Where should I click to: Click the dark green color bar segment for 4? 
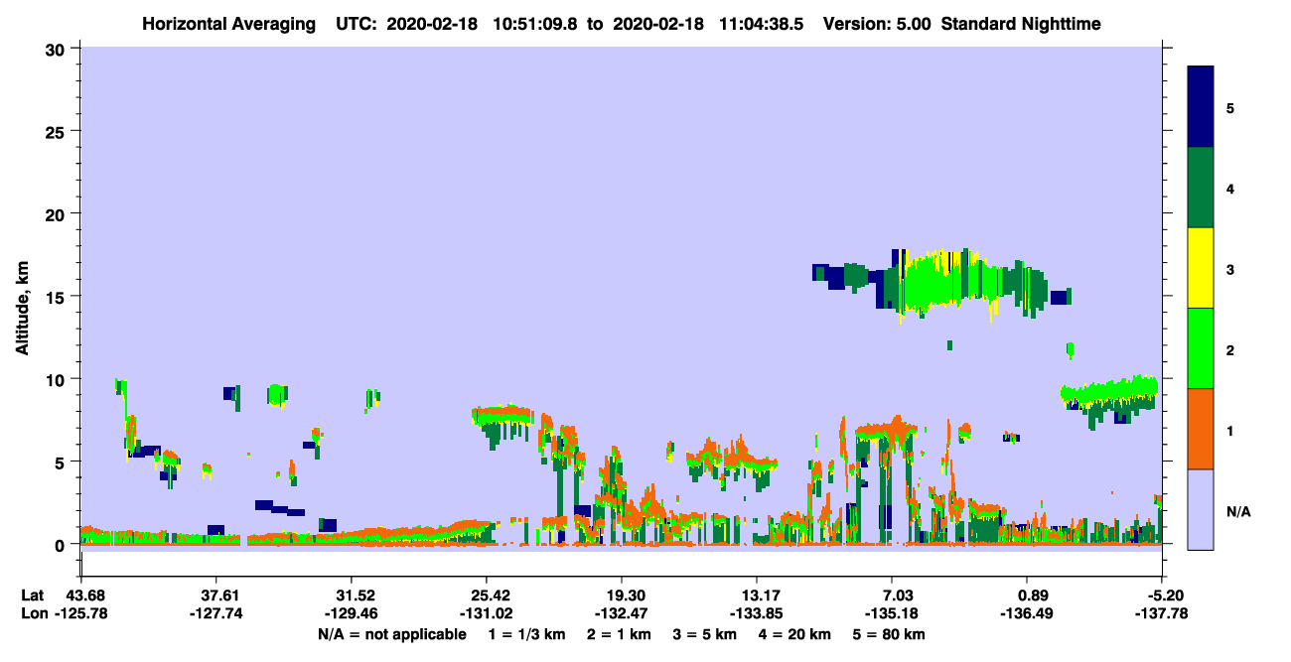coord(1201,188)
